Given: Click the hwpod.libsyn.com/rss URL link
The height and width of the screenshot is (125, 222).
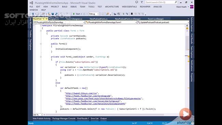Looking at the screenshot, I should pyautogui.click(x=81, y=93).
